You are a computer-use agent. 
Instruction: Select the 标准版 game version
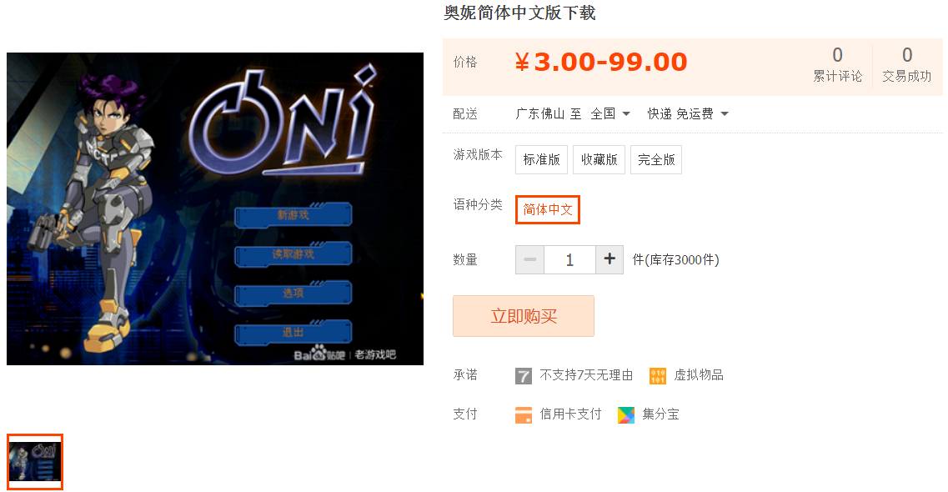click(x=541, y=159)
